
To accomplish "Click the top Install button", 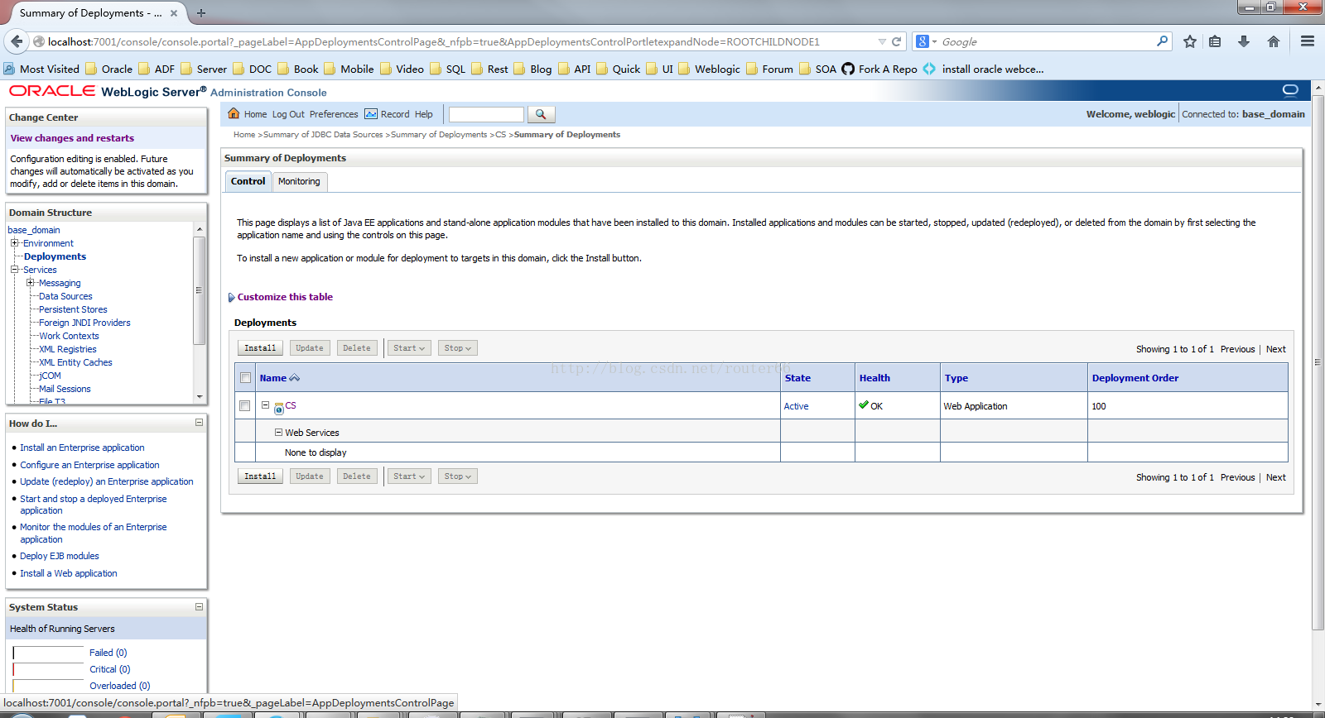I will [x=260, y=348].
